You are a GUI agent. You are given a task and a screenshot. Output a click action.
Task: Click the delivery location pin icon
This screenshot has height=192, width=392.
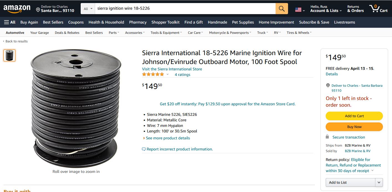pos(38,10)
